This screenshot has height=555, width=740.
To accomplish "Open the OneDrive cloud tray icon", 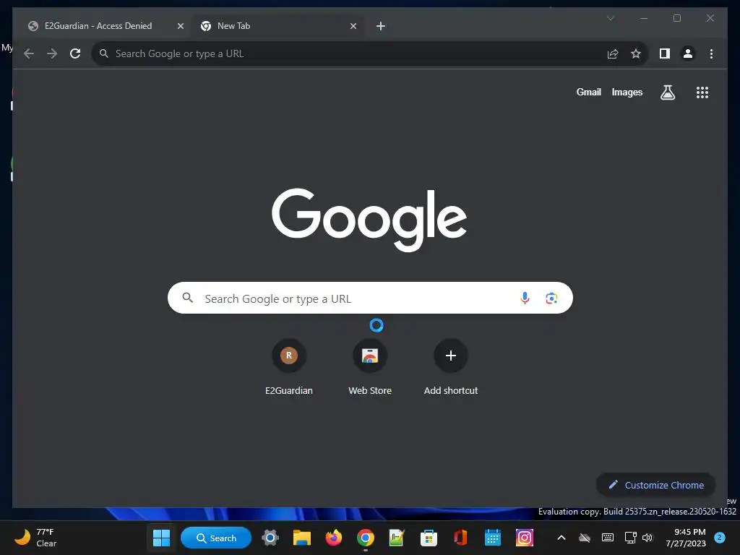I will click(x=585, y=538).
